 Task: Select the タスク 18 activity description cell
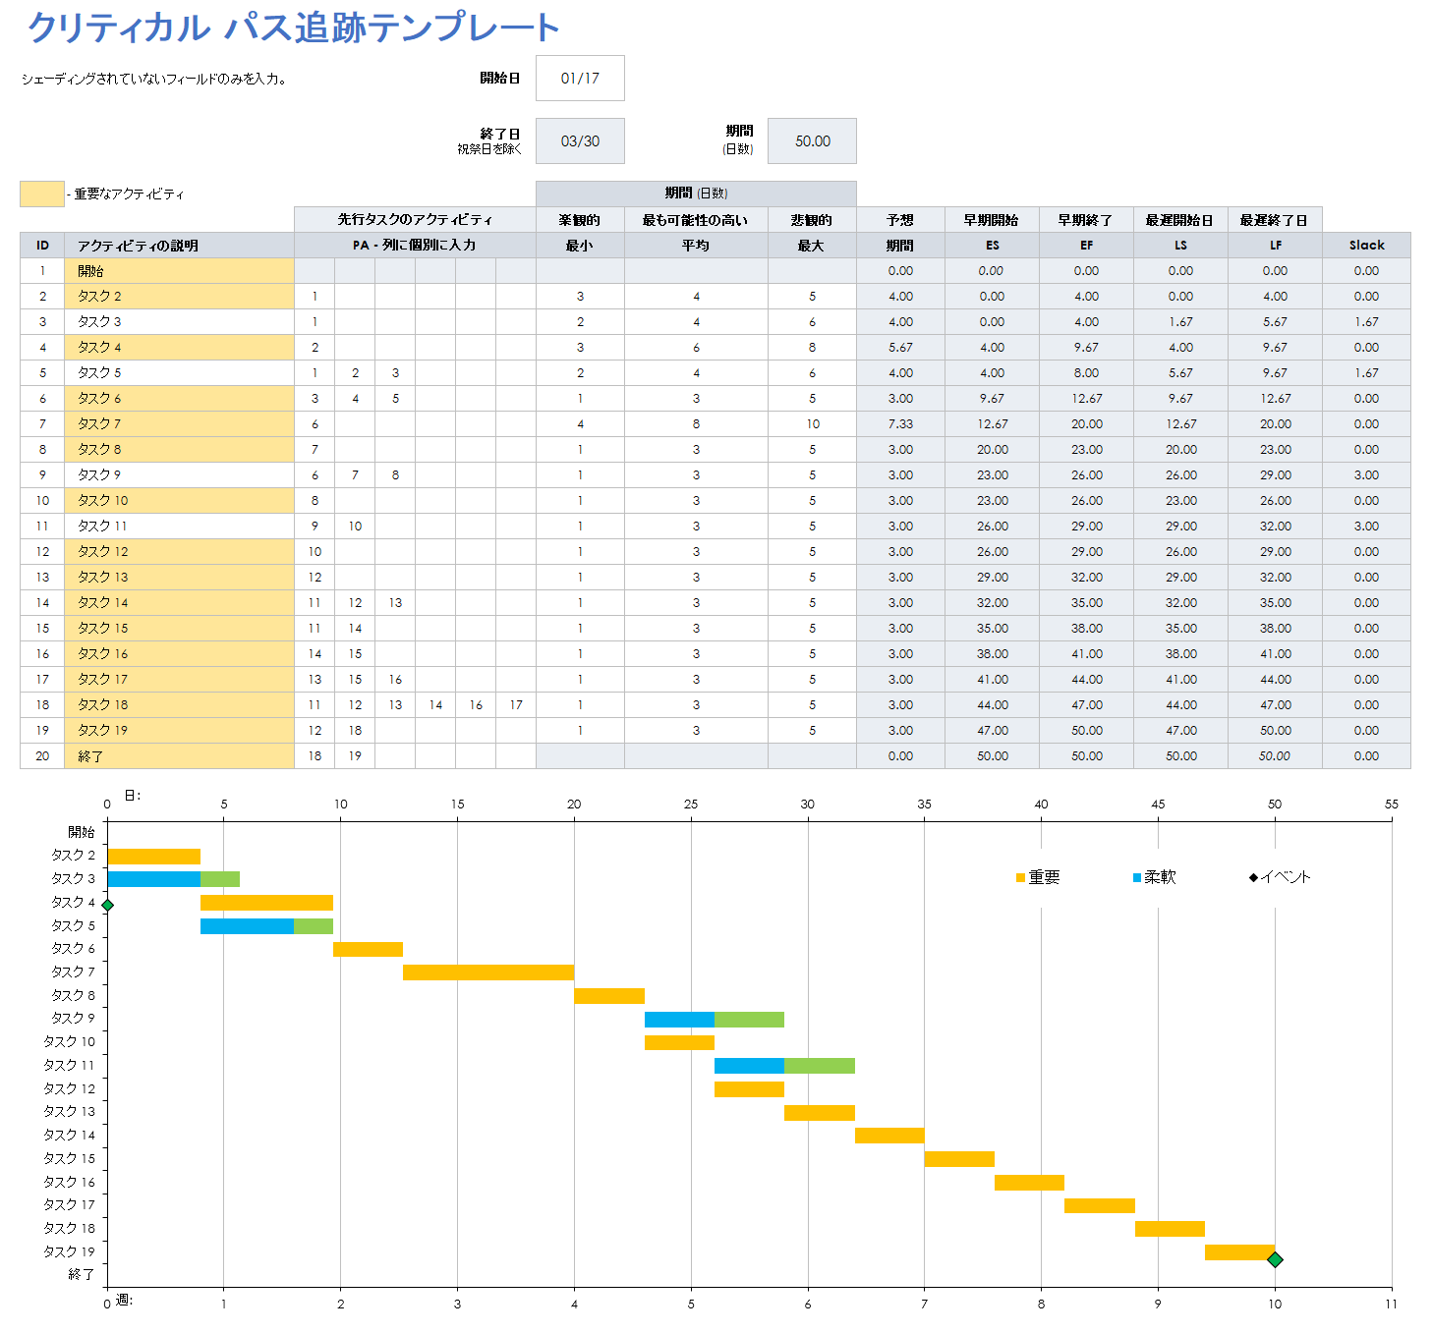click(x=179, y=705)
